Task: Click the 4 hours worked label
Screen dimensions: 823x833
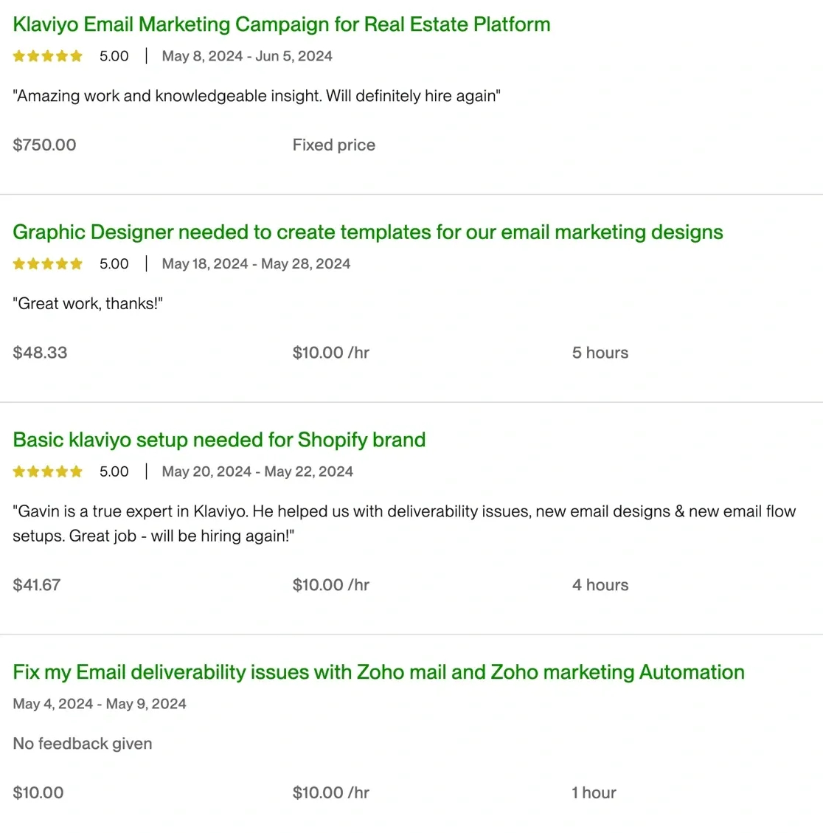Action: 600,585
